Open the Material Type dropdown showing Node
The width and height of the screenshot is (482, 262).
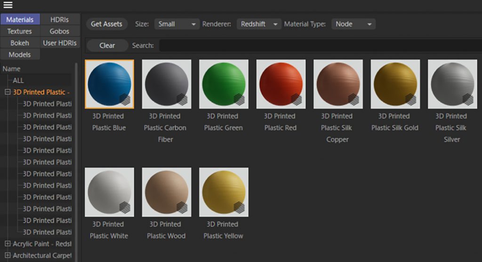353,24
